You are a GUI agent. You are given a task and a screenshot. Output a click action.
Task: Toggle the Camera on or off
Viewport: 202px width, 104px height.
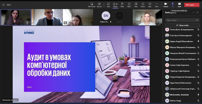tap(166, 5)
